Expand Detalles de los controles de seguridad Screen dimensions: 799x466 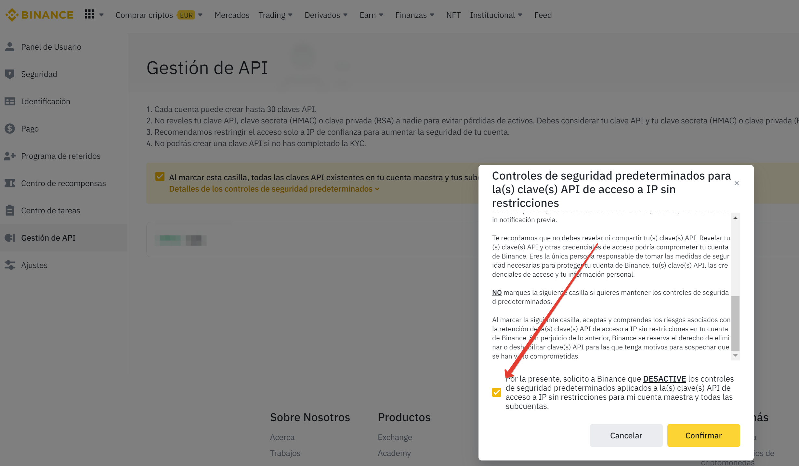pyautogui.click(x=274, y=189)
